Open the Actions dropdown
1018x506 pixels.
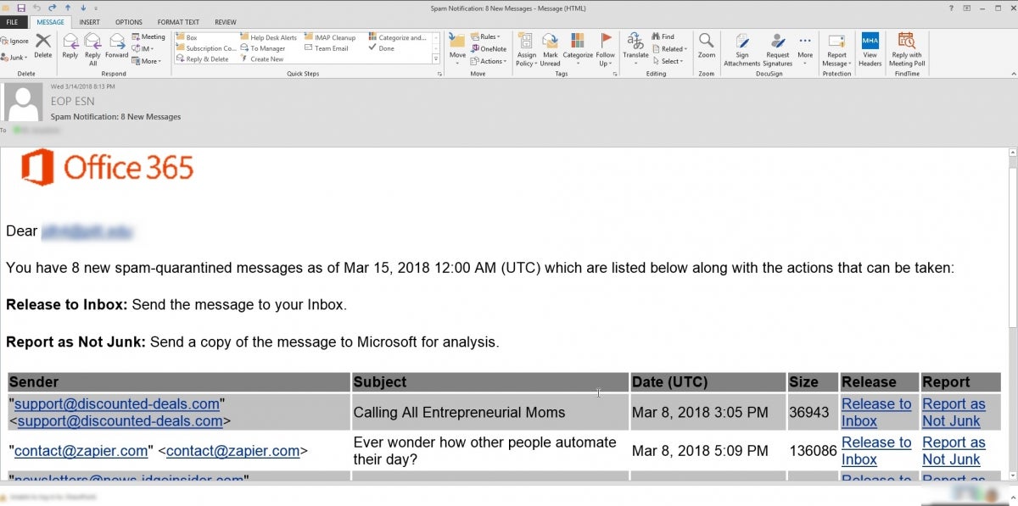pos(489,61)
